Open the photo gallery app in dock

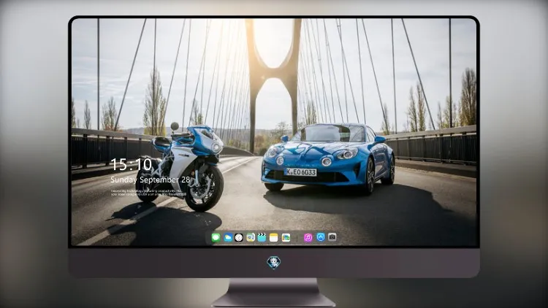point(286,238)
